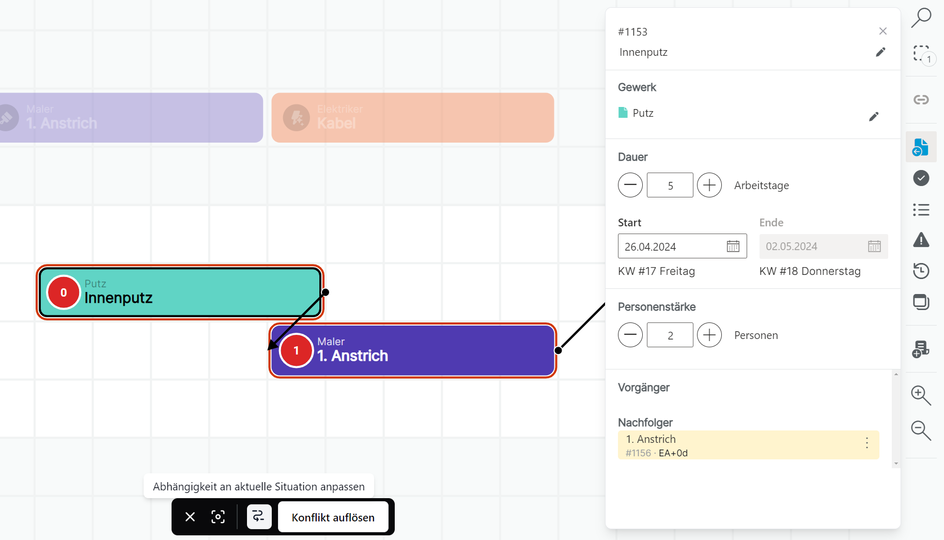Open the list view icon

tap(921, 210)
